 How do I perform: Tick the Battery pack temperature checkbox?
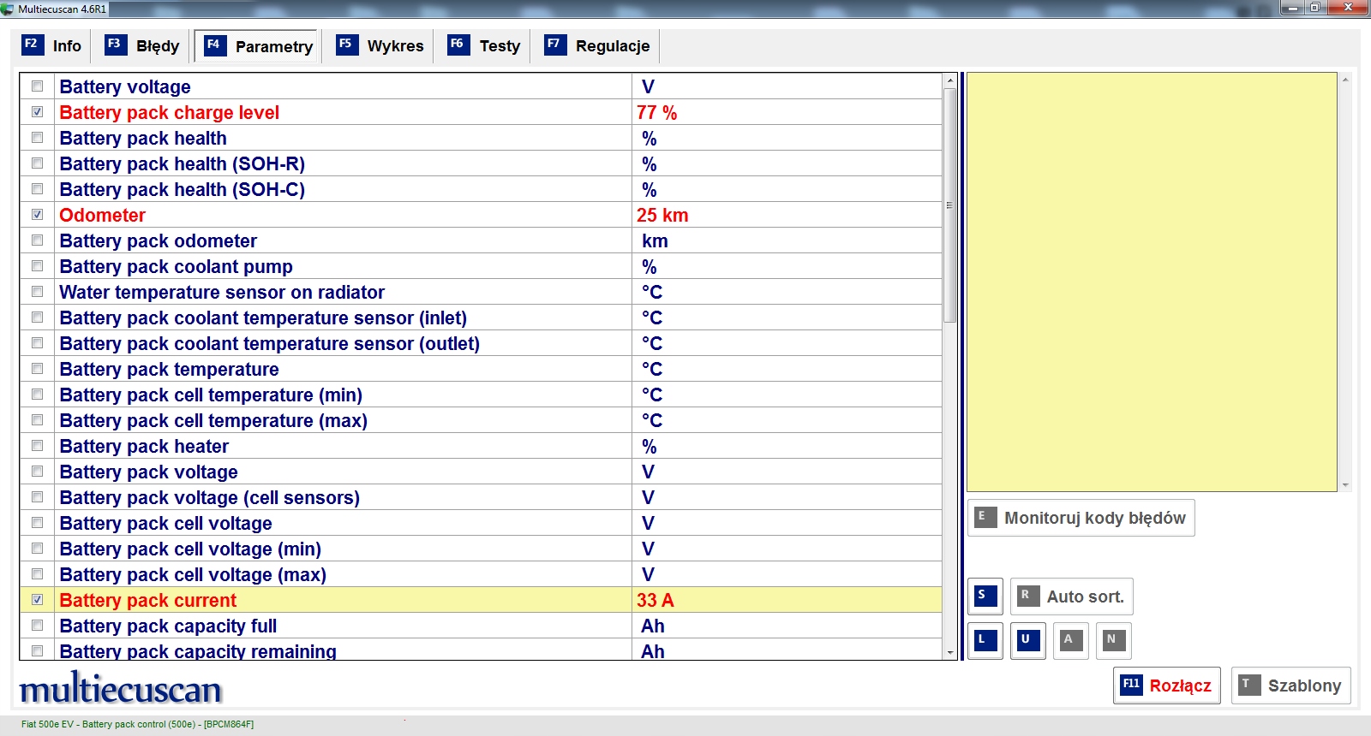[37, 369]
